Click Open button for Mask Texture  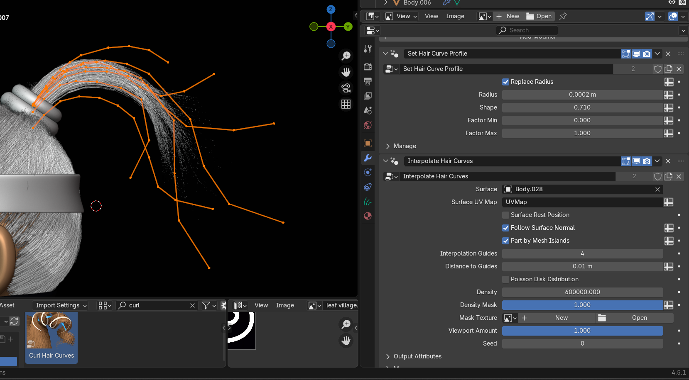pos(635,318)
